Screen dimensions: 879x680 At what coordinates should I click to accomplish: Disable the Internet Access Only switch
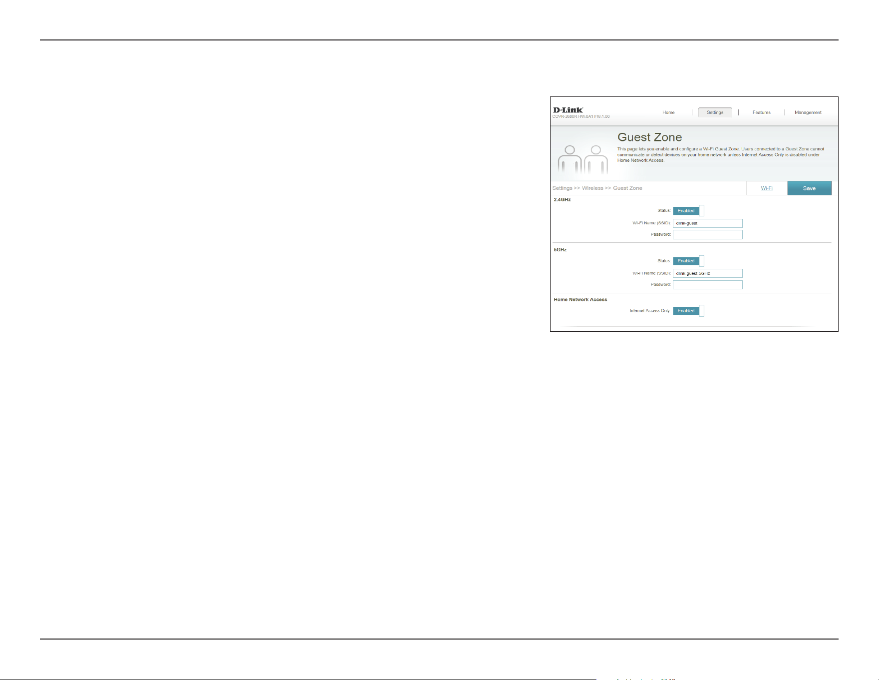click(688, 311)
